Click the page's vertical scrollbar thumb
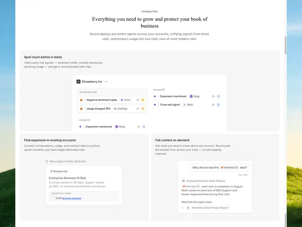The image size is (302, 227). [285, 45]
